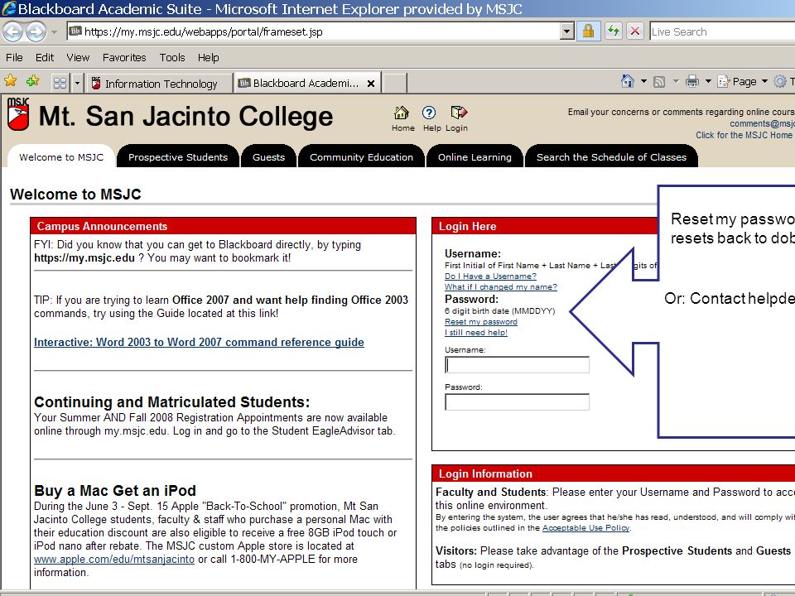Open the View menu
This screenshot has width=795, height=596.
[x=78, y=58]
